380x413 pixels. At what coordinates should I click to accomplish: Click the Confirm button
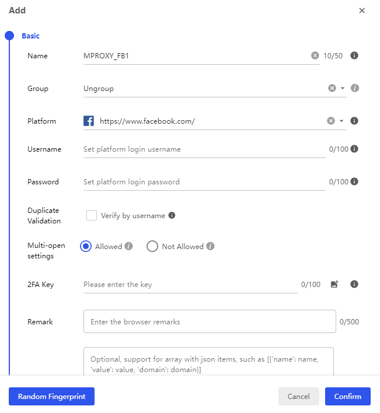(347, 396)
